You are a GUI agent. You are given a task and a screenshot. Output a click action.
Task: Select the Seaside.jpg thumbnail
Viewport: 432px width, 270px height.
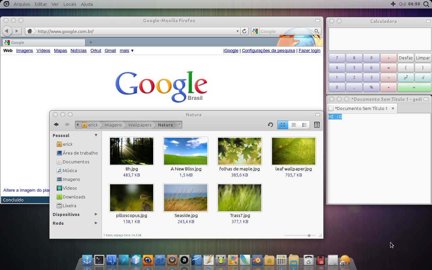(186, 198)
